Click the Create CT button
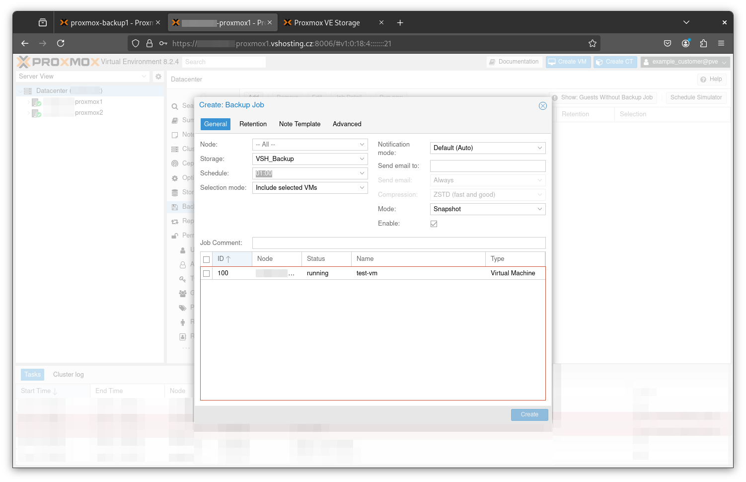This screenshot has height=482, width=746. (x=615, y=62)
